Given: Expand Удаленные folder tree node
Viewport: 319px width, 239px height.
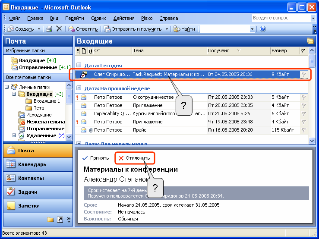Looking at the screenshot, I should [14, 135].
